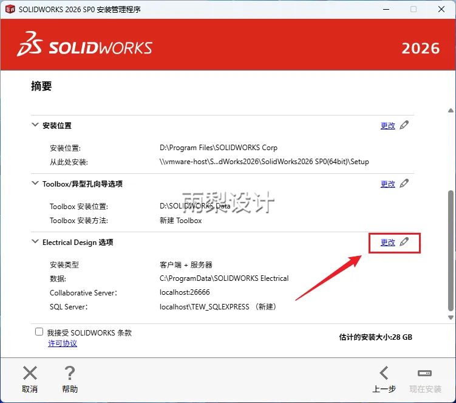The width and height of the screenshot is (456, 403).
Task: Click the 取消 X icon at the bottom
Action: point(30,373)
